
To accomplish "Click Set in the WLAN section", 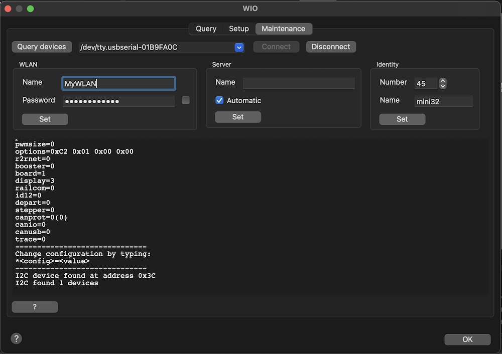I will point(45,119).
